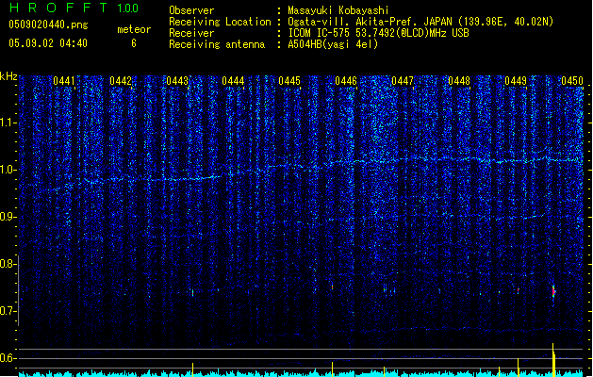Screen dimensions: 593x377
Task: Select the file name 0509020440.png
Action: pos(46,25)
